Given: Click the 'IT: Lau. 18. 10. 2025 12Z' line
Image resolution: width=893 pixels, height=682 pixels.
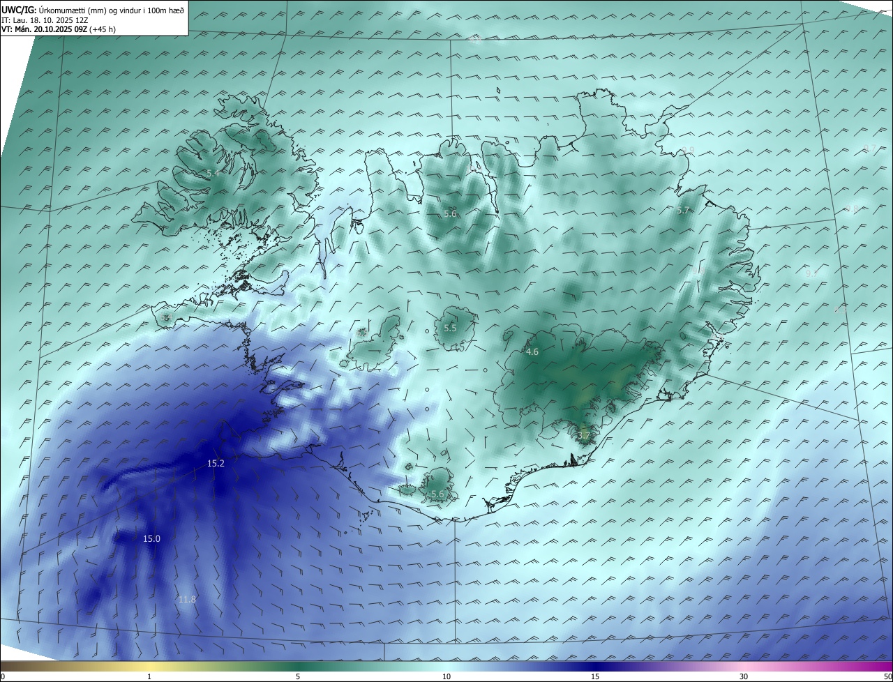Looking at the screenshot, I should 44,20.
